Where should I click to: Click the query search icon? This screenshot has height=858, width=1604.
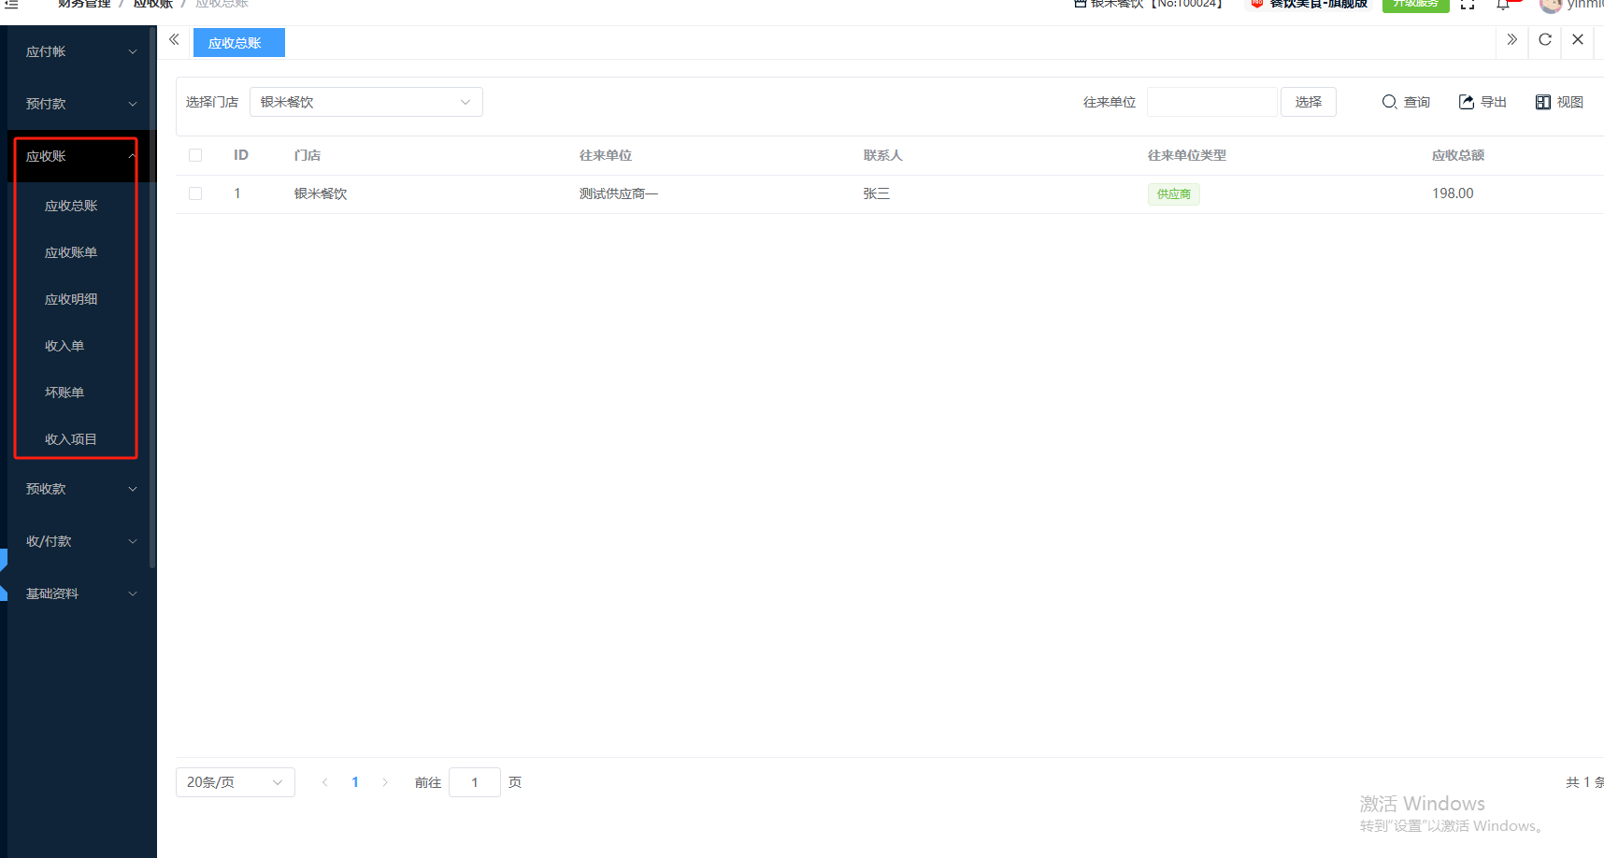[1389, 102]
